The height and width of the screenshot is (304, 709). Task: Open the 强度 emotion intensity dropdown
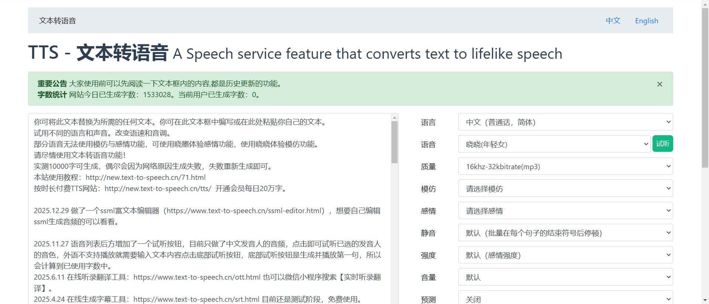point(565,255)
